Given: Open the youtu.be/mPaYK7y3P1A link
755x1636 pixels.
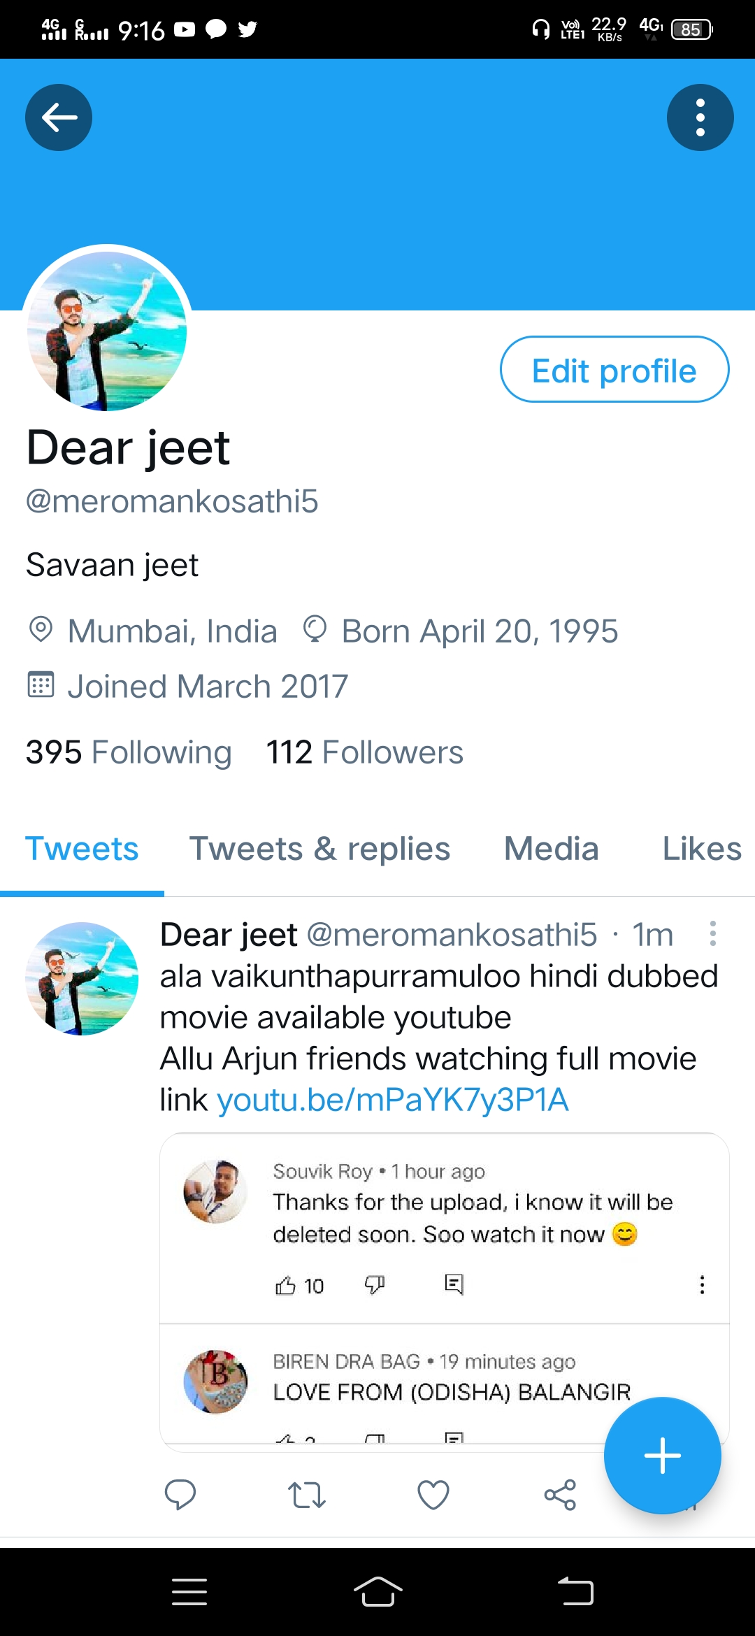Looking at the screenshot, I should (392, 1100).
